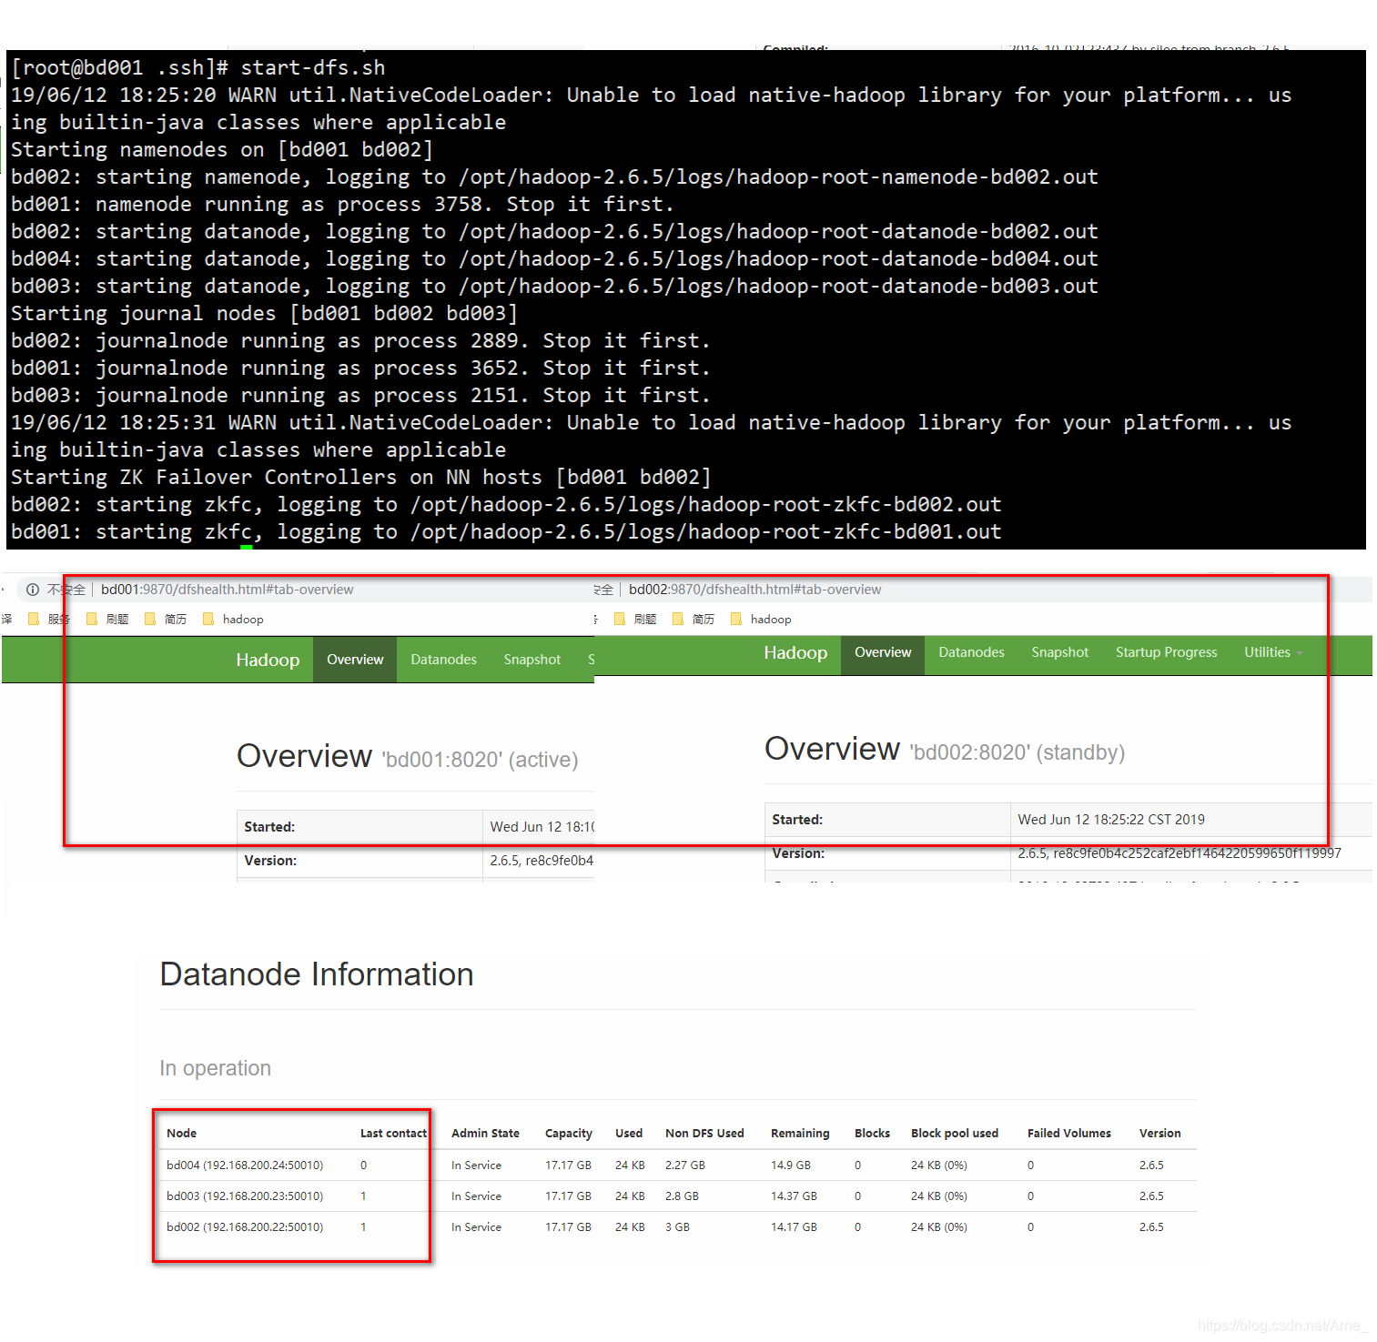Select the Overview tab in bd001 page
Screen dimensions: 1377x1342
click(x=355, y=660)
